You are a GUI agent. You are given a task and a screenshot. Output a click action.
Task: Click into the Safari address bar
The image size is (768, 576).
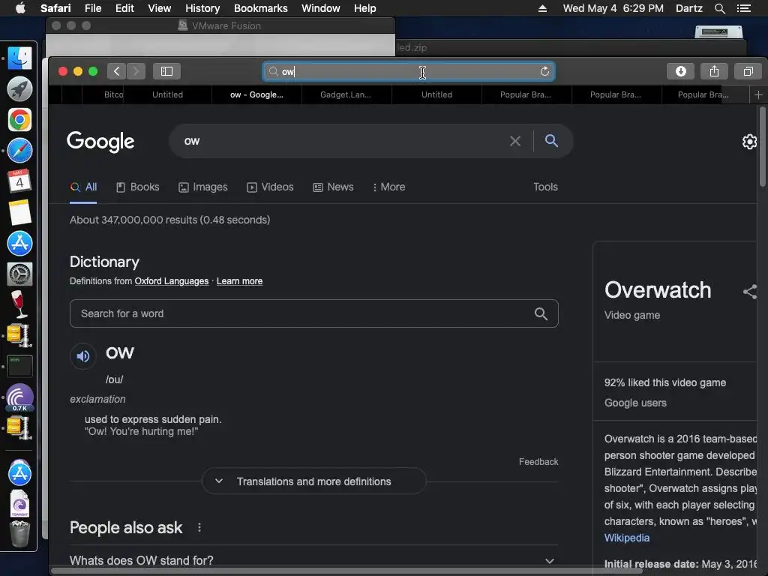[409, 71]
